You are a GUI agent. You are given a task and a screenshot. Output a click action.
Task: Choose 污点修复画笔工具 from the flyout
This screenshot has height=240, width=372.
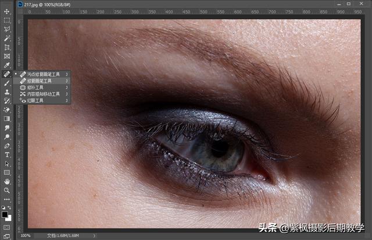(44, 75)
